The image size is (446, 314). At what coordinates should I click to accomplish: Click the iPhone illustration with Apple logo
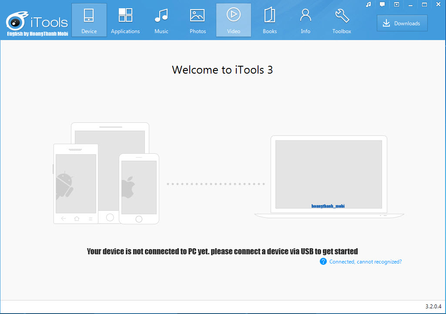139,189
